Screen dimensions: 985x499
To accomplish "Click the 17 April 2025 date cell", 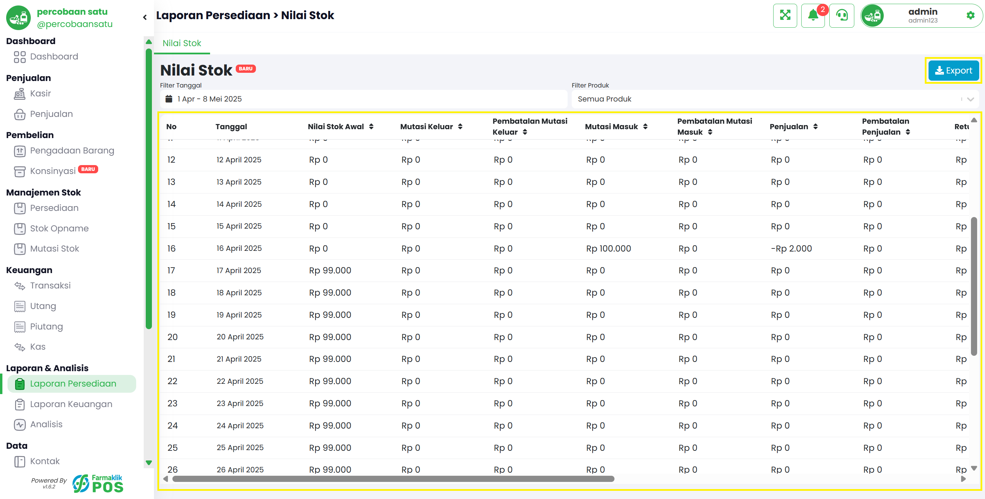I will pos(238,271).
